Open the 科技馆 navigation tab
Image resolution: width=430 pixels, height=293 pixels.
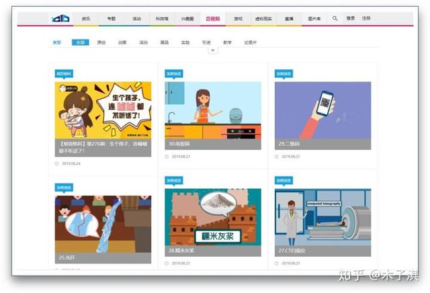click(162, 19)
